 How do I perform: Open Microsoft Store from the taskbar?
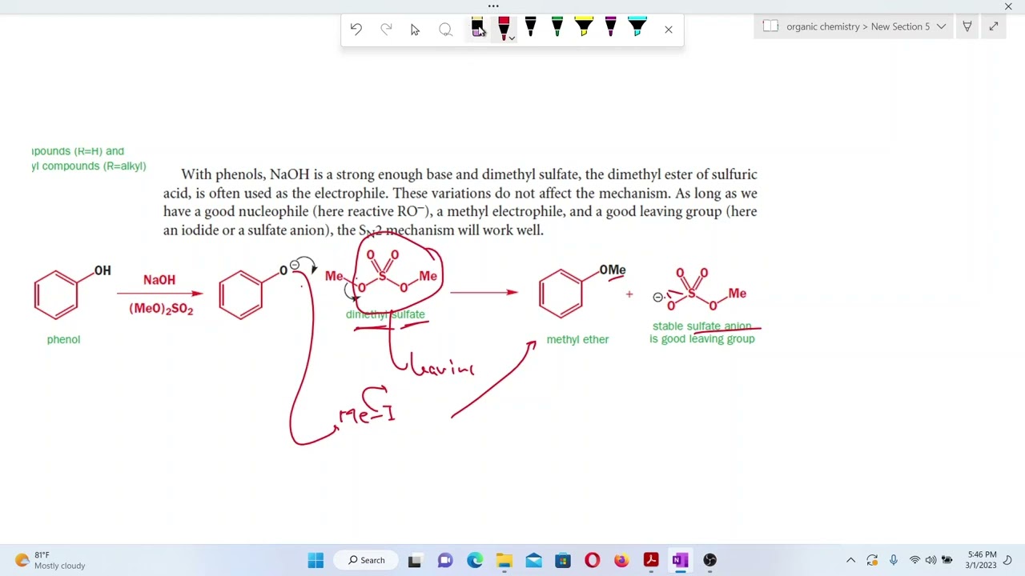(563, 560)
